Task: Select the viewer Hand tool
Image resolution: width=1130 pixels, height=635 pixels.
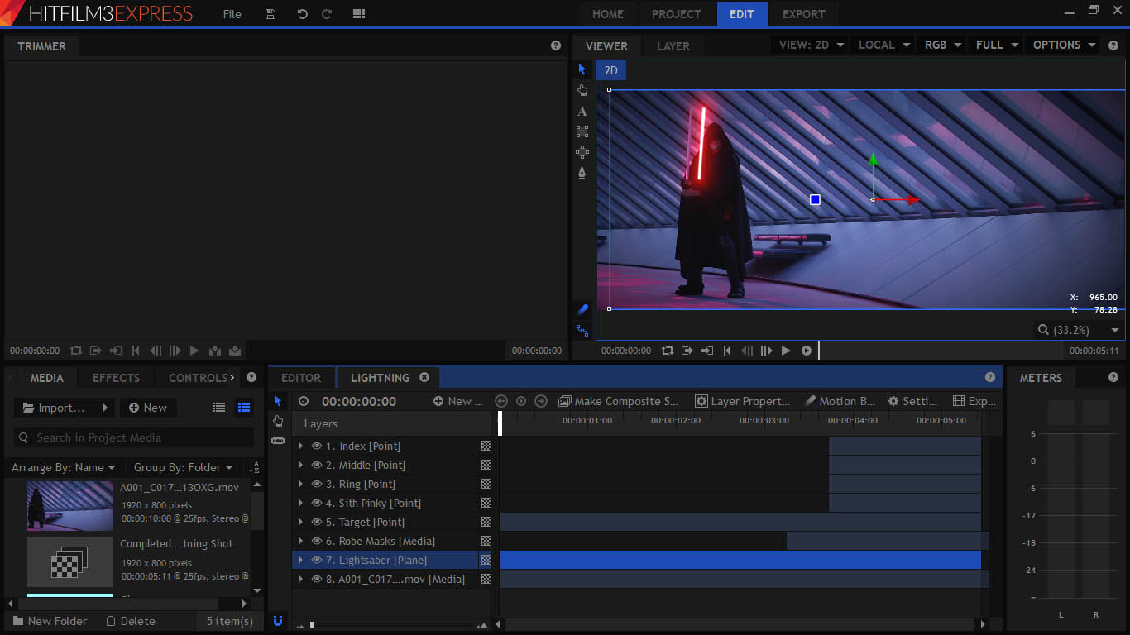Action: [582, 90]
